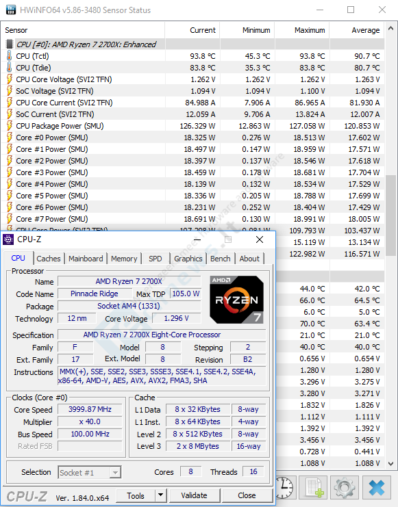The height and width of the screenshot is (507, 398).
Task: Click lightning icon for SoC Voltage row
Action: pyautogui.click(x=10, y=90)
